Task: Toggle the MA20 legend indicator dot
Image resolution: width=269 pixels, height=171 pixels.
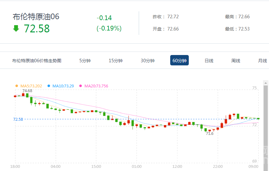Action: click(x=81, y=86)
